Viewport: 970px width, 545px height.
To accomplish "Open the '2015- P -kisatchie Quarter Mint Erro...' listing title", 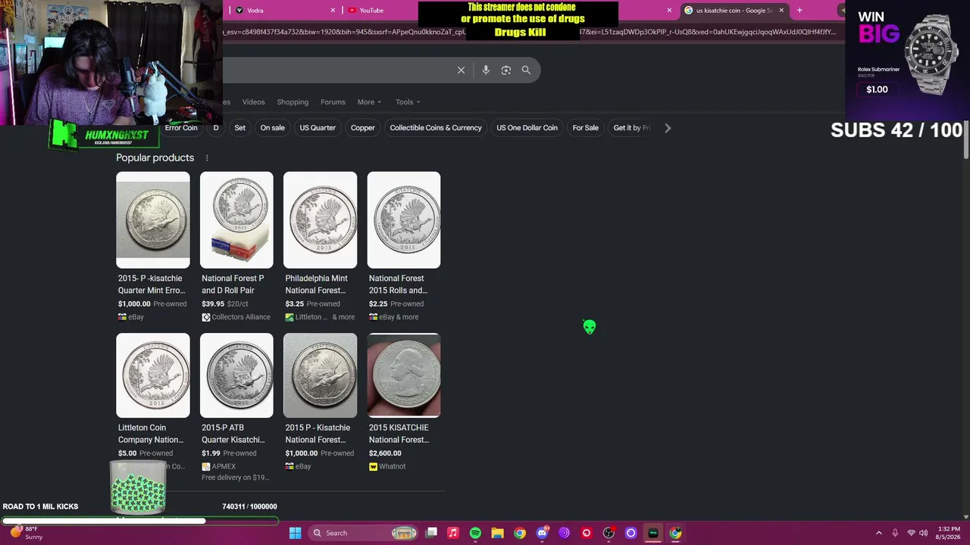I will [152, 285].
